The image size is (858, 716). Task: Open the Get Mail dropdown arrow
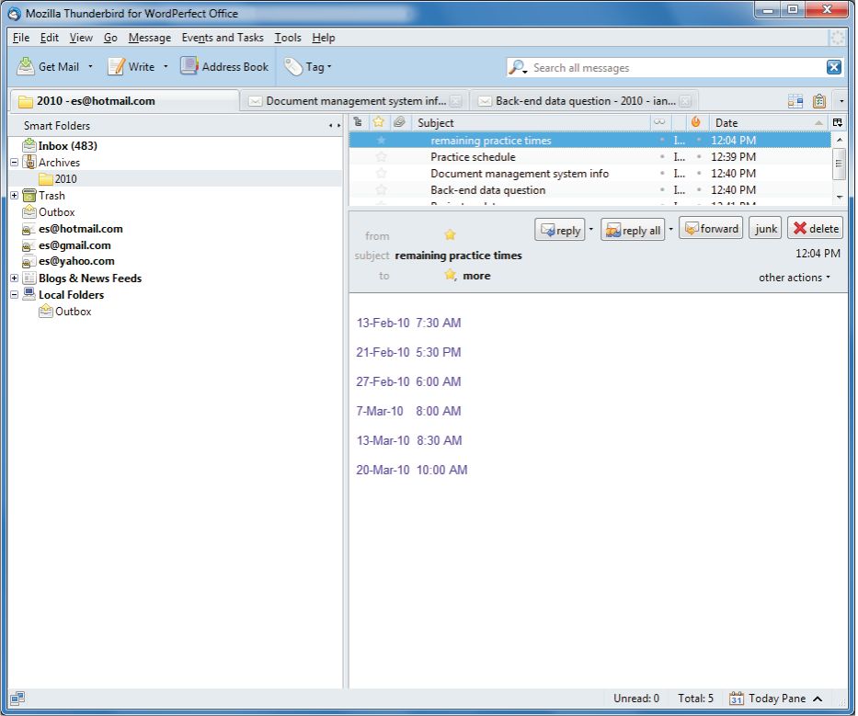pos(90,67)
